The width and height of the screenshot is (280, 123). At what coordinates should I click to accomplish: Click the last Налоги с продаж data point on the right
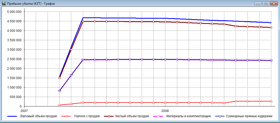[x=271, y=101]
